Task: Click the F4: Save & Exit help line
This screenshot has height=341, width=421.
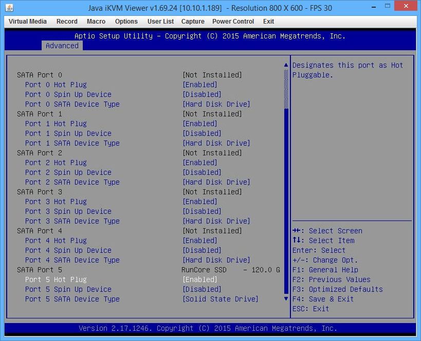Action: 323,299
